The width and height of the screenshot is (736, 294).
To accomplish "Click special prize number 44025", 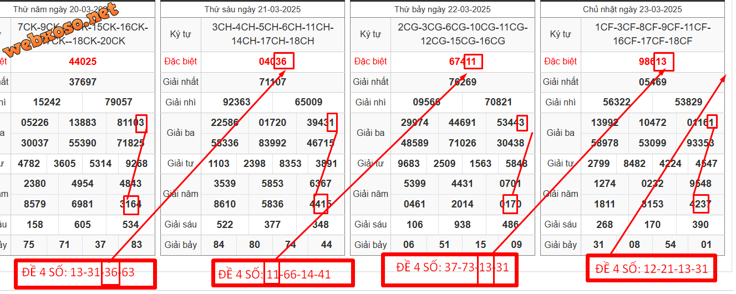I will 83,62.
